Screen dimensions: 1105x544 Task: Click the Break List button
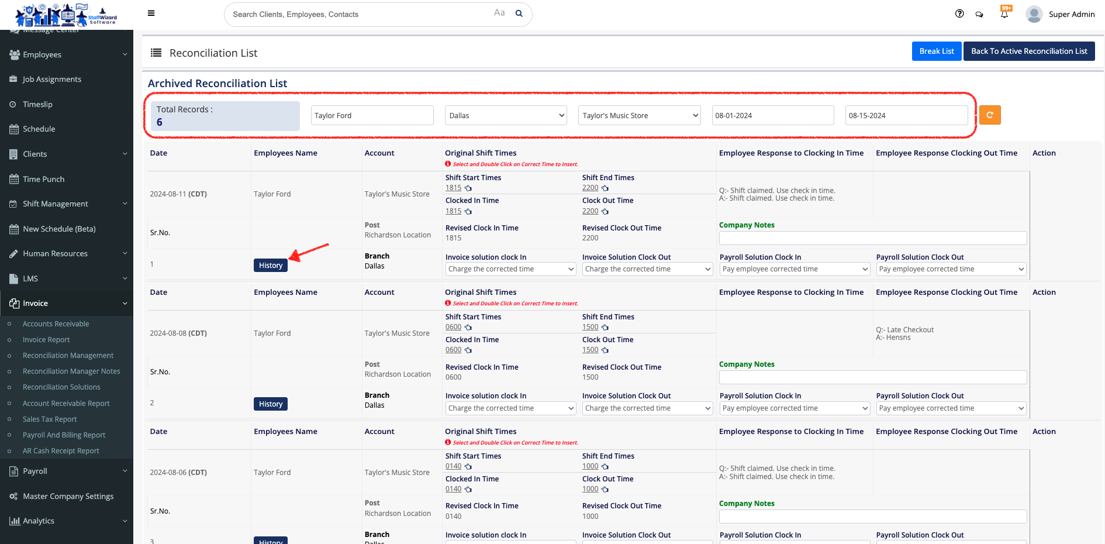pyautogui.click(x=936, y=51)
